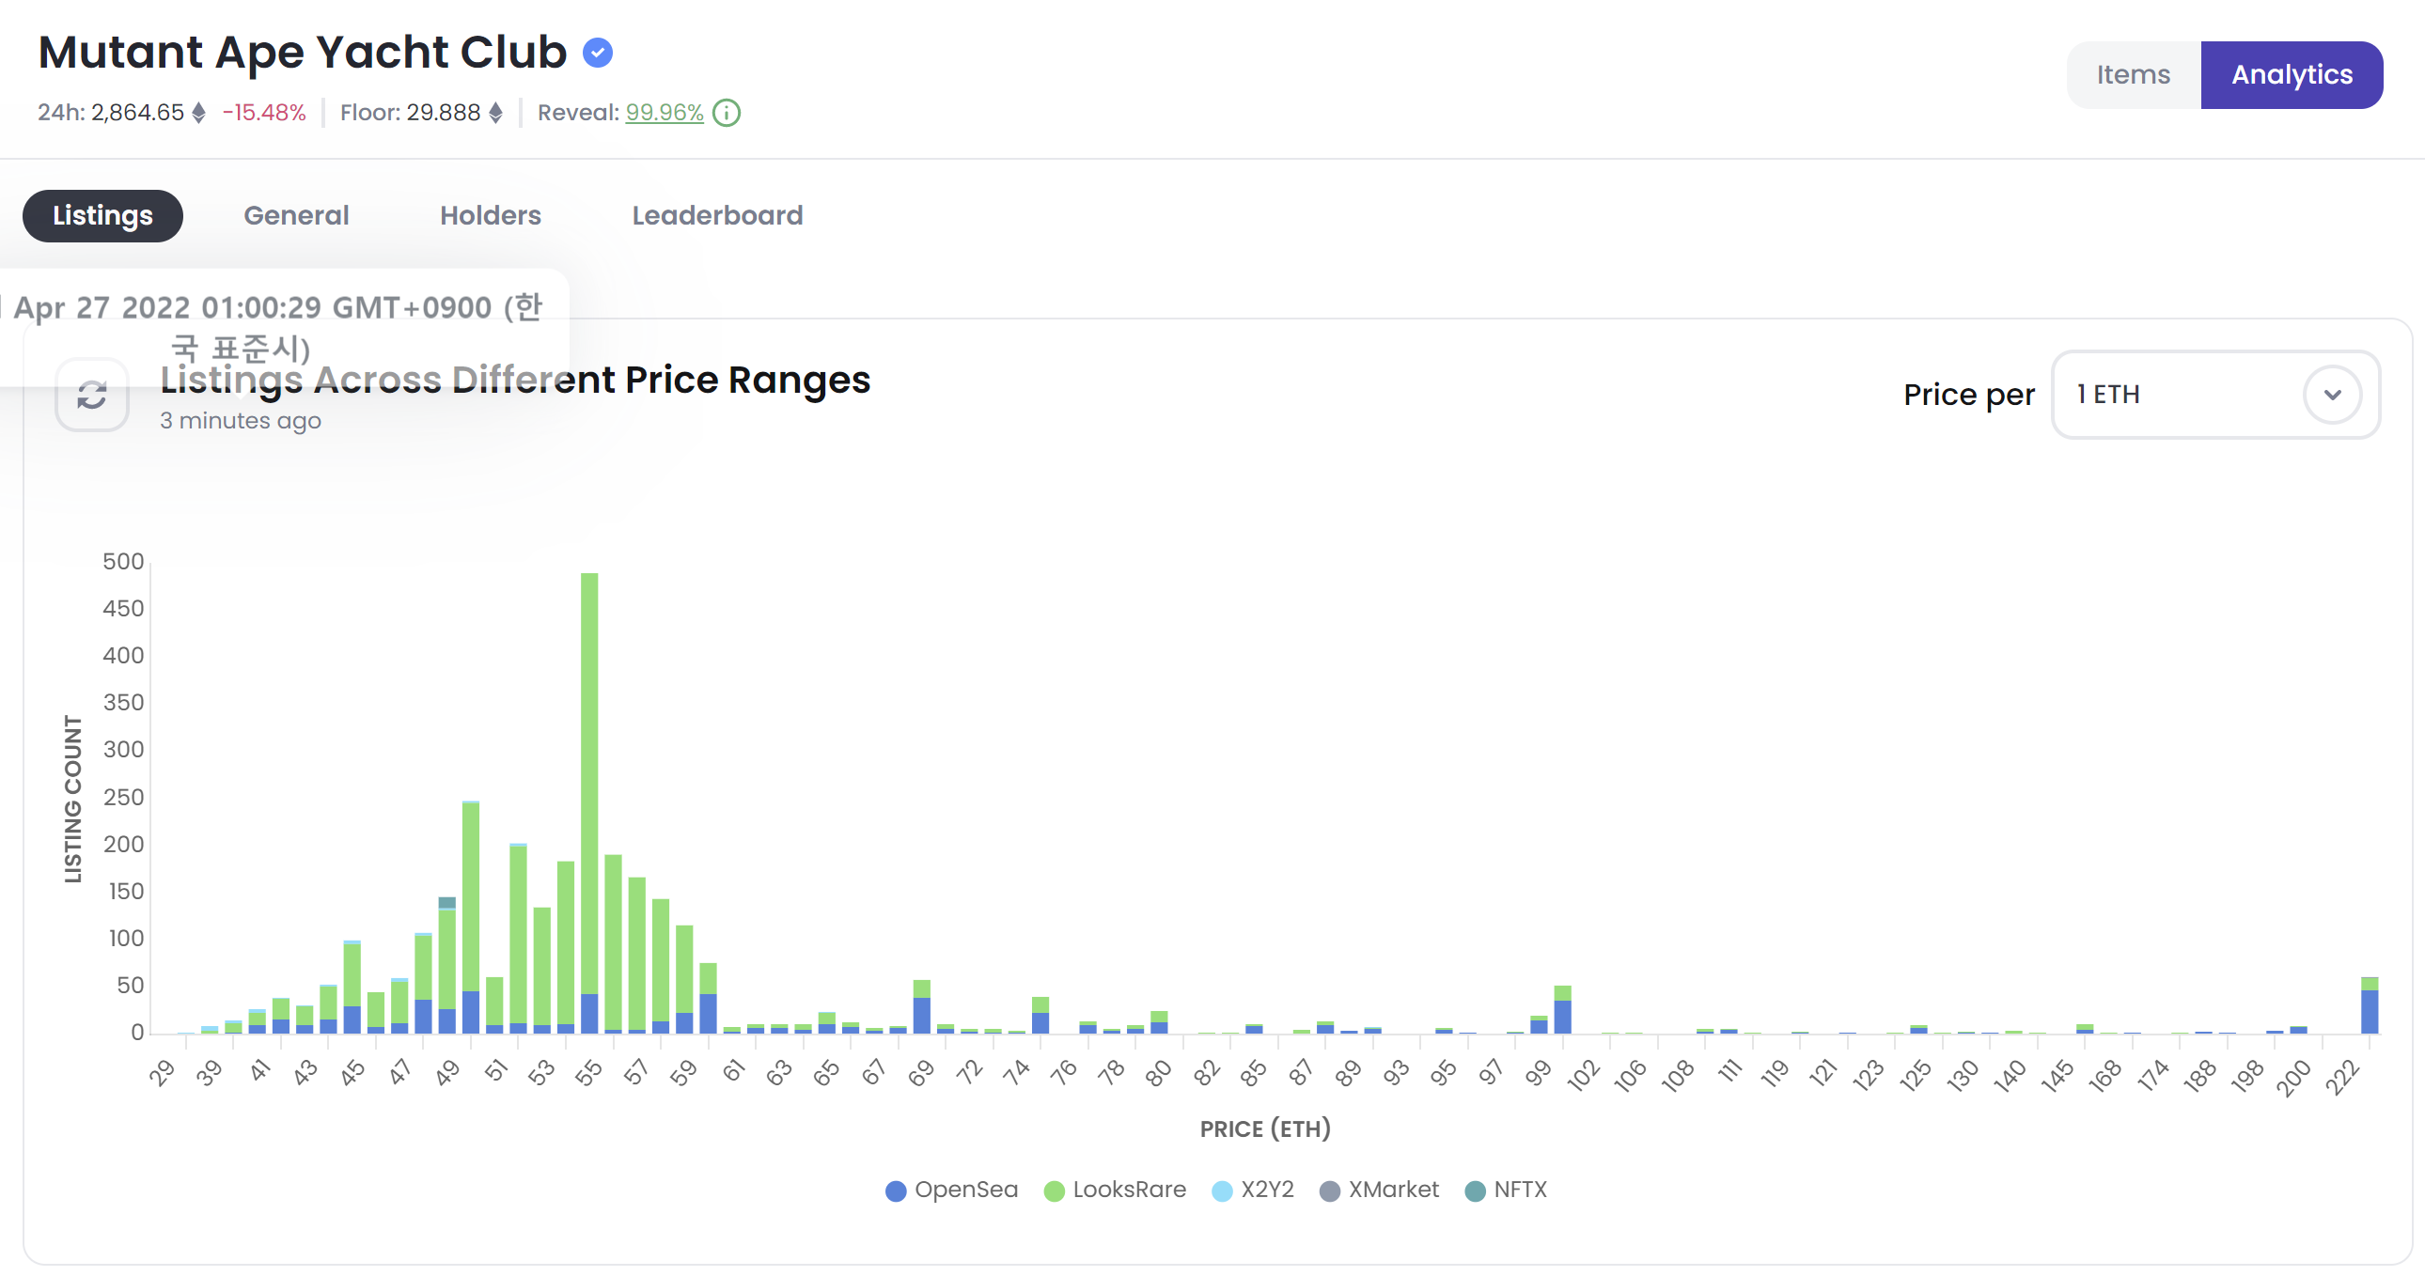Click the Analytics button
The width and height of the screenshot is (2425, 1276).
click(x=2291, y=75)
